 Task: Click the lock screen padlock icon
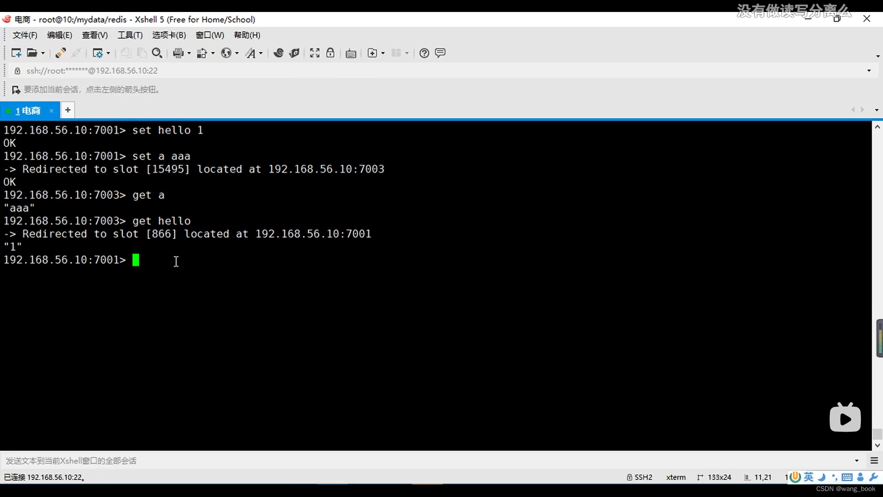(330, 53)
